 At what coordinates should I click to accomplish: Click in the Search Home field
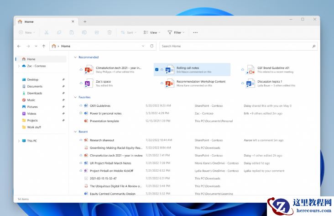click(x=238, y=46)
